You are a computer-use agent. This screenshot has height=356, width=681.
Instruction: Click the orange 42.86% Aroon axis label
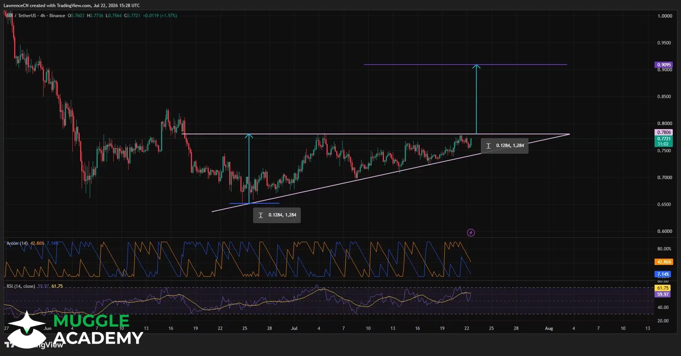coord(664,262)
